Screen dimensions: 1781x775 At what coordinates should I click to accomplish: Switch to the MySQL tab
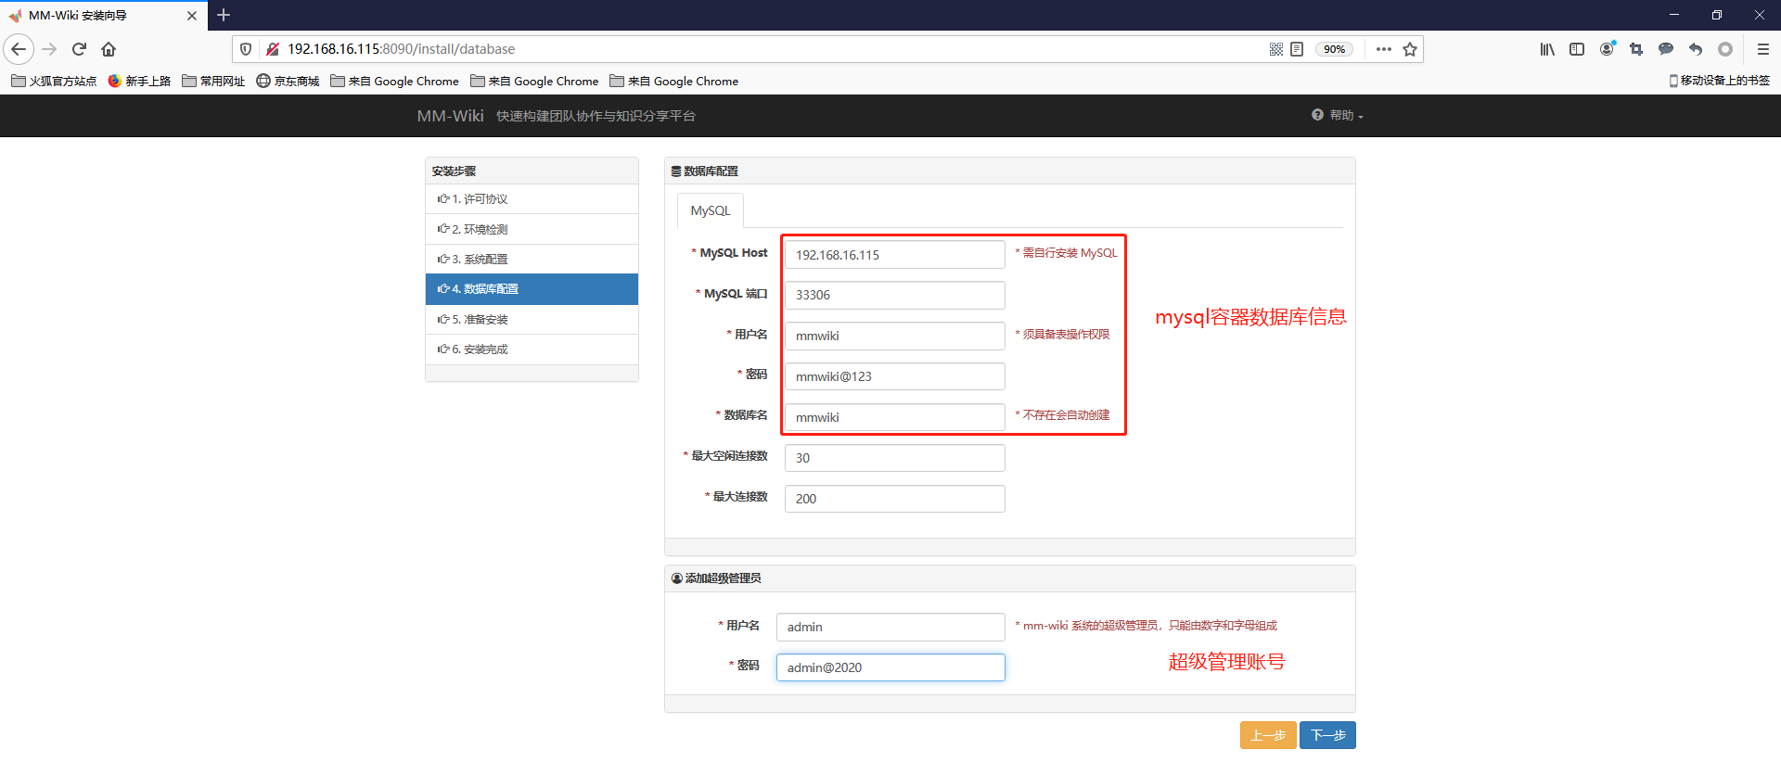[711, 210]
